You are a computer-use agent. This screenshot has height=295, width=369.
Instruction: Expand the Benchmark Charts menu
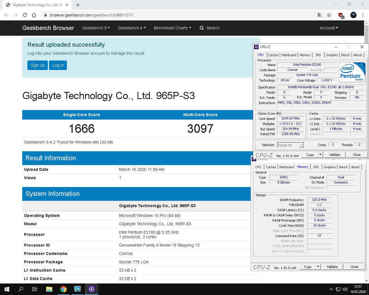[172, 28]
